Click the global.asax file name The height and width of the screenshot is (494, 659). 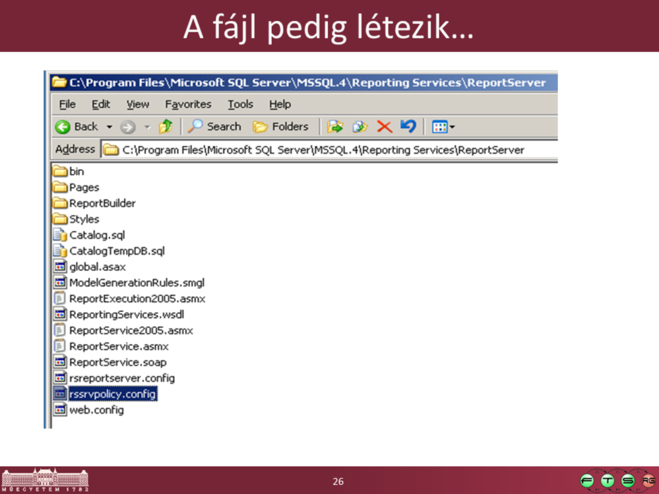(x=98, y=266)
